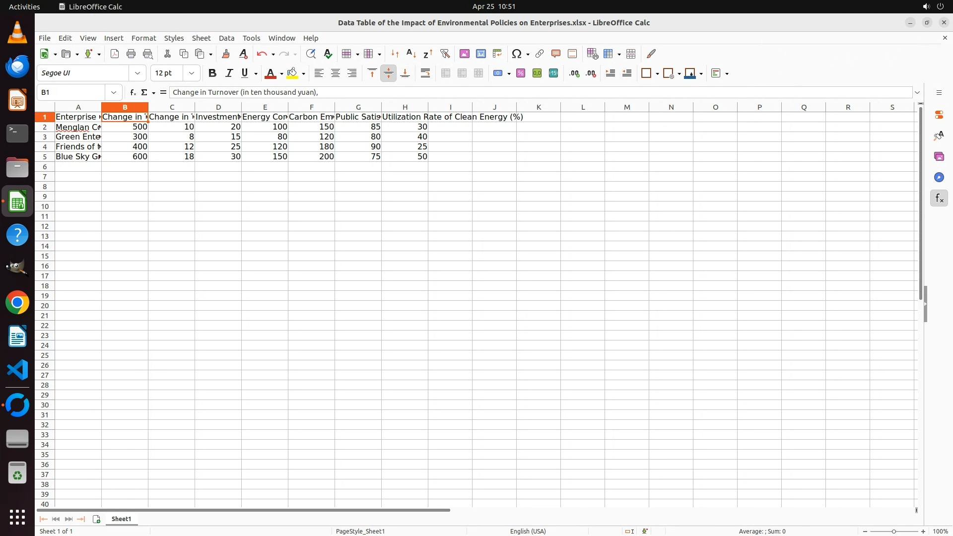The image size is (953, 536).
Task: Click the Format as Percent icon
Action: (x=520, y=73)
